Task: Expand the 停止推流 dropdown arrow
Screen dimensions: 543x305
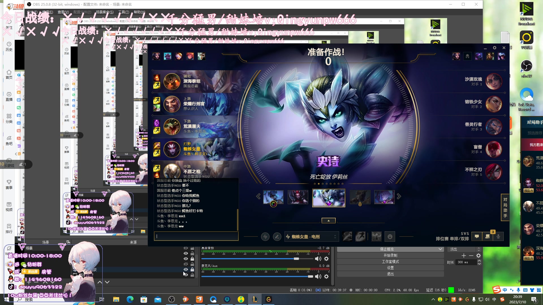Action: [440, 249]
